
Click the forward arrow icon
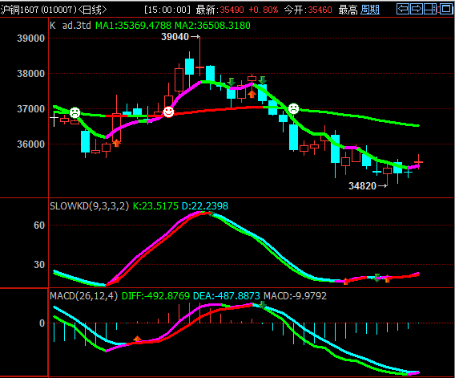tap(417, 9)
